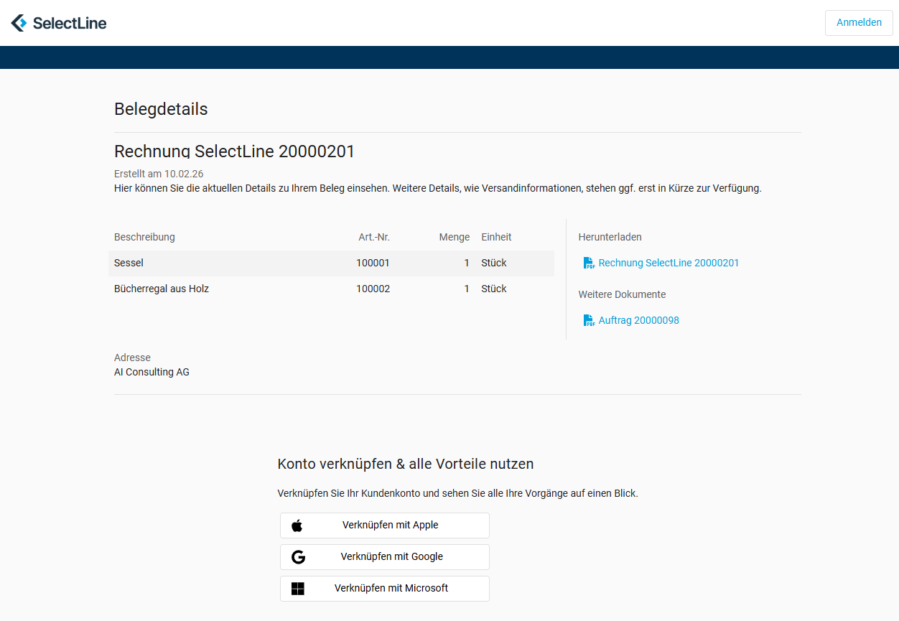
Task: Click the SelectLine logo icon
Action: pos(19,23)
